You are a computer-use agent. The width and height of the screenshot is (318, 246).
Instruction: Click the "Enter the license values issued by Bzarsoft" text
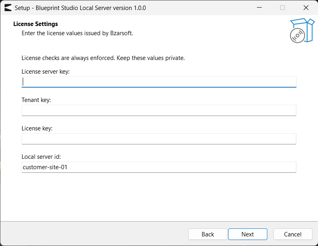[x=77, y=33]
